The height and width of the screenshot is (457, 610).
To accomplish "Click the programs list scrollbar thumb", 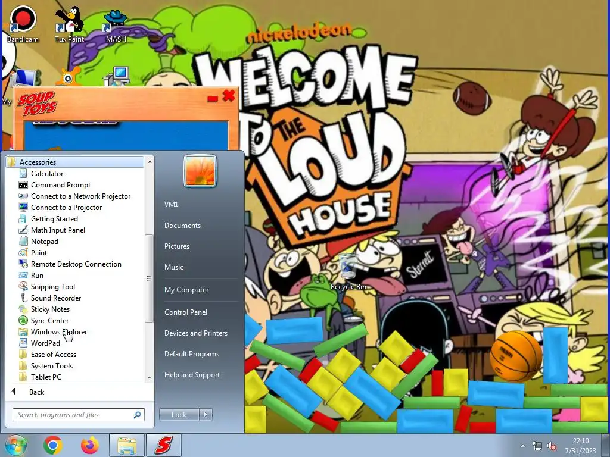I will tap(149, 278).
